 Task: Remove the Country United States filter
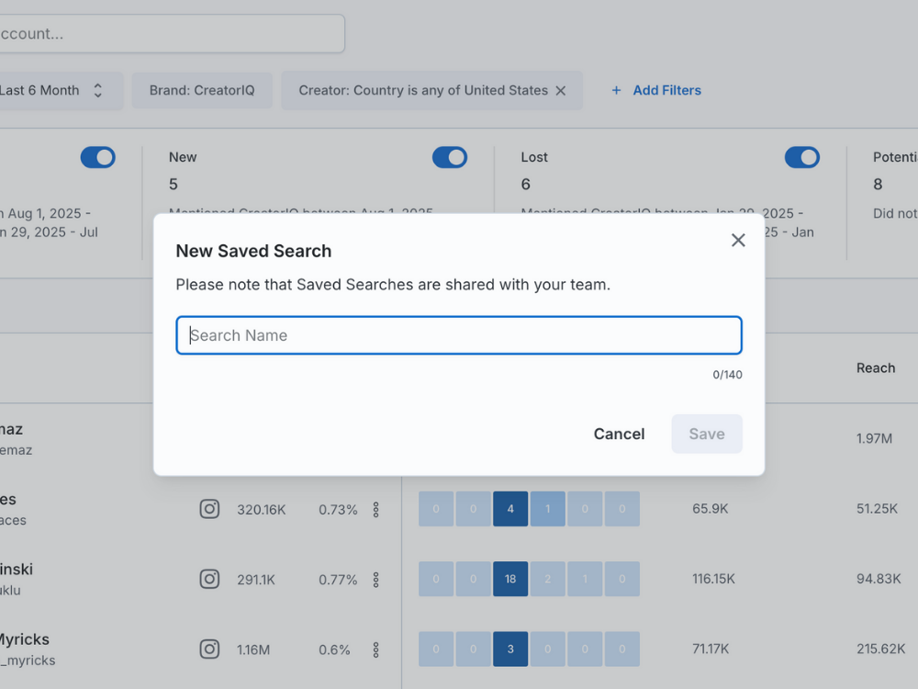(561, 91)
